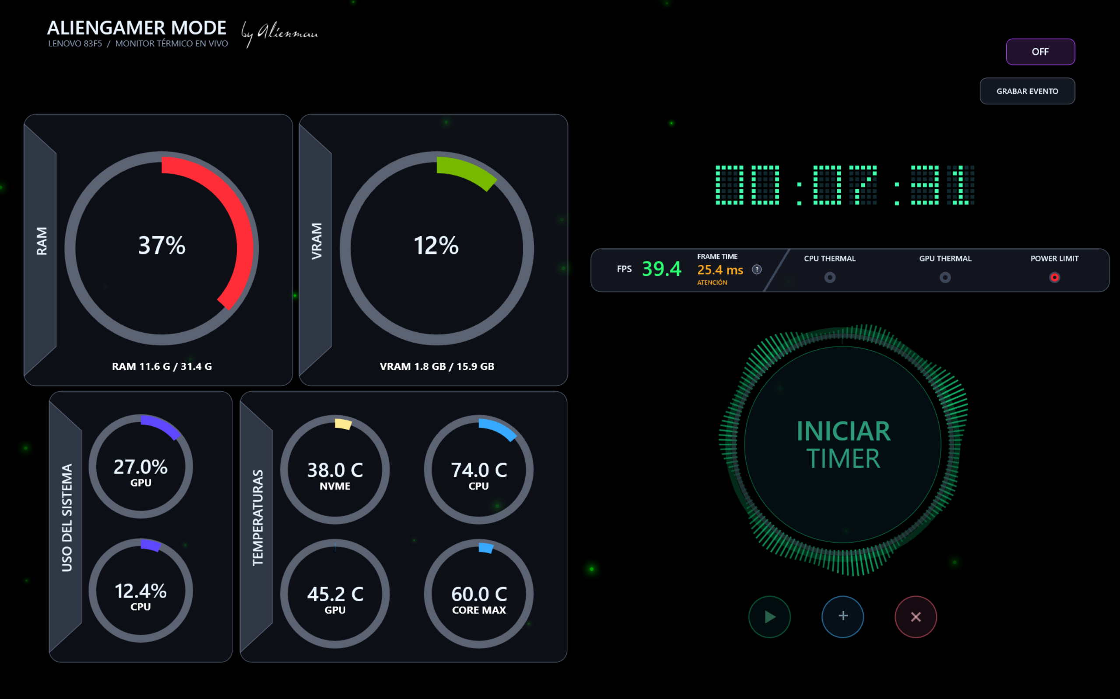Click the vertical VRAM panel tab
1120x699 pixels.
point(316,250)
